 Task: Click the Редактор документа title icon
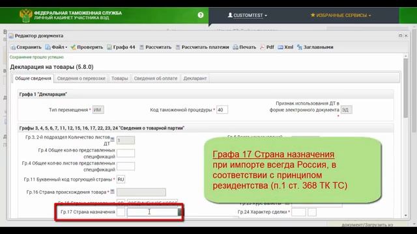[11, 36]
